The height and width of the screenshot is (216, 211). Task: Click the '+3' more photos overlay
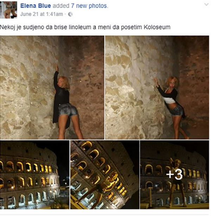click(x=174, y=175)
